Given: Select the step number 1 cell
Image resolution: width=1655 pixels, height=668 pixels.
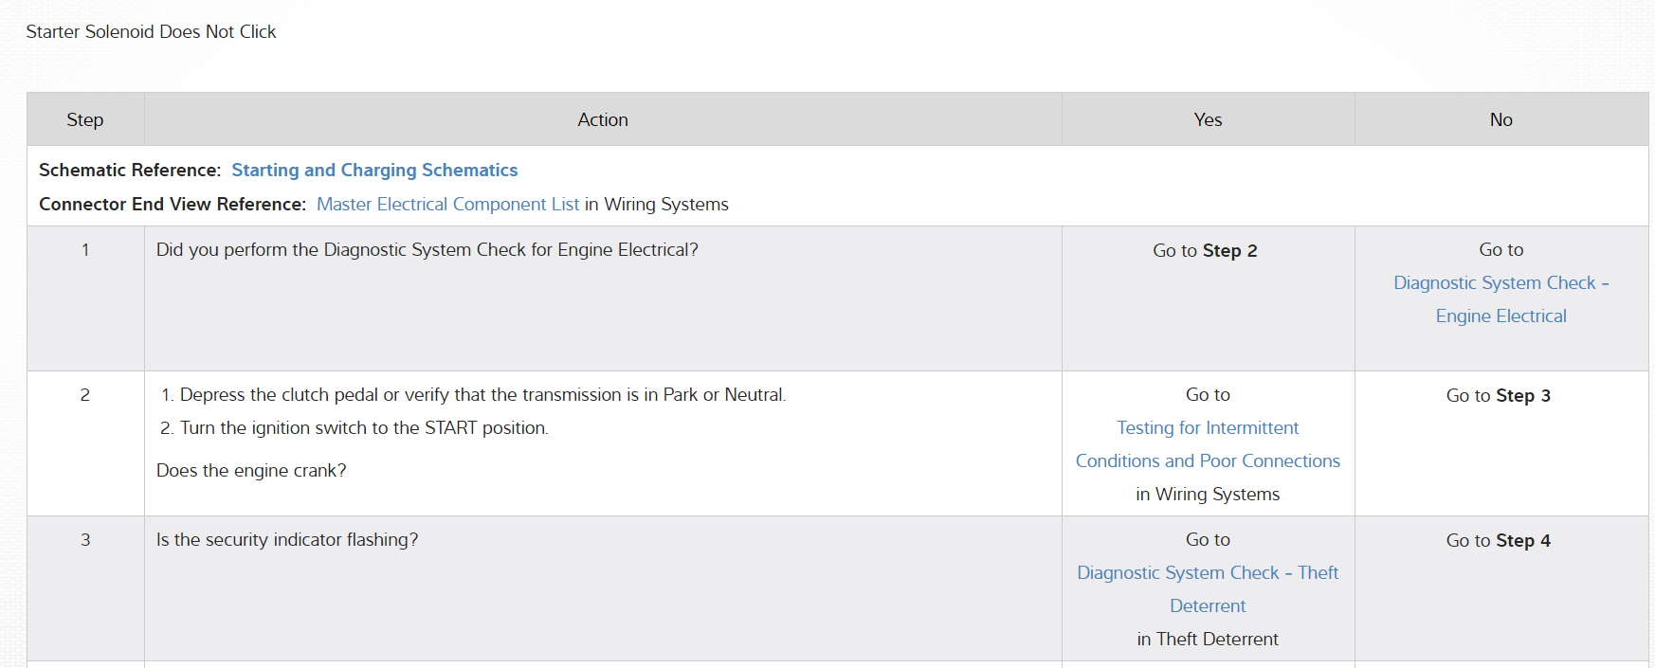Looking at the screenshot, I should pos(85,250).
